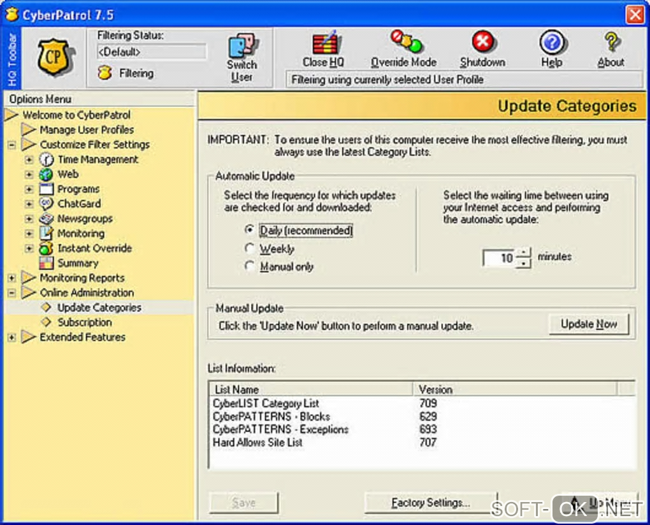Expand the Instant Override tree node
The width and height of the screenshot is (650, 525).
[29, 248]
